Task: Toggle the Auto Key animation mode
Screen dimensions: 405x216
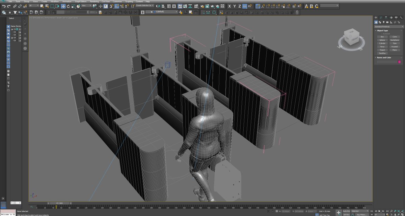Action: (346, 211)
